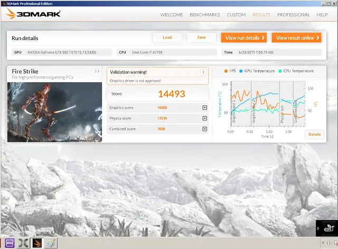This screenshot has width=338, height=249.
Task: Click the Combined score value 7608
Action: (161, 129)
